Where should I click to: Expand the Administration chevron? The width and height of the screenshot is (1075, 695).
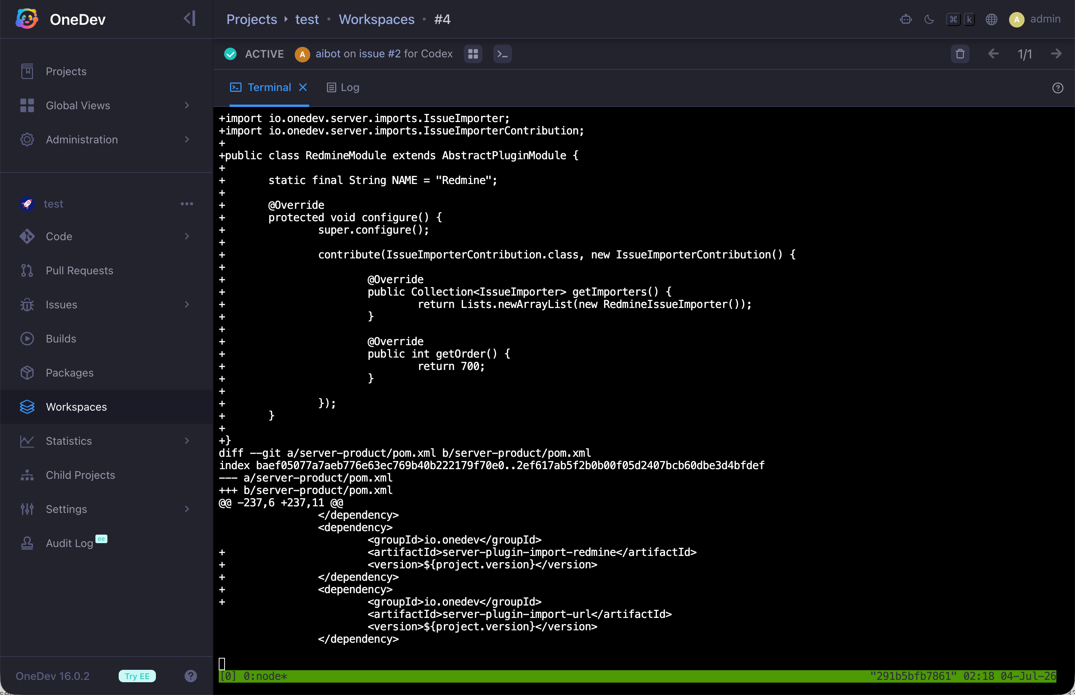[x=187, y=139]
